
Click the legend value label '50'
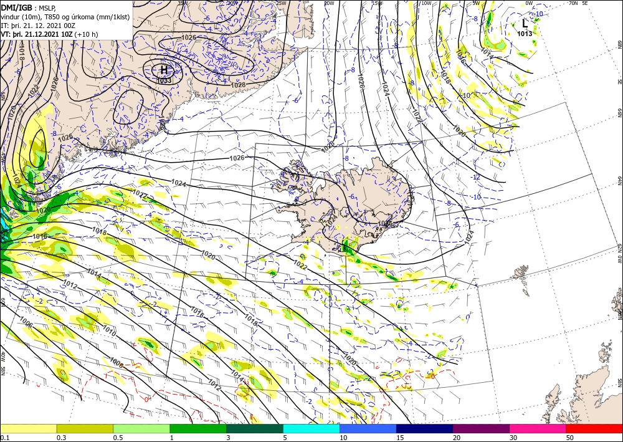tap(570, 438)
